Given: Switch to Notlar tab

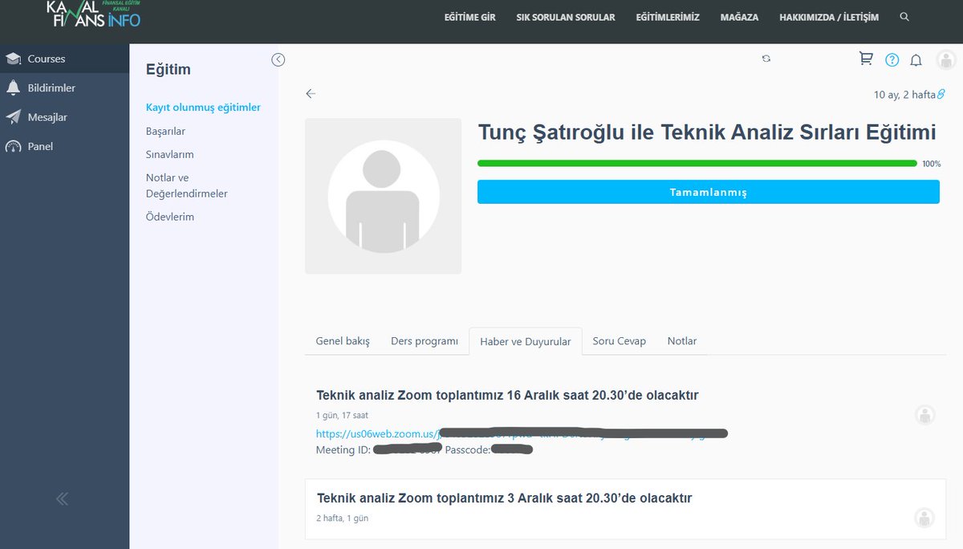Looking at the screenshot, I should pyautogui.click(x=682, y=341).
